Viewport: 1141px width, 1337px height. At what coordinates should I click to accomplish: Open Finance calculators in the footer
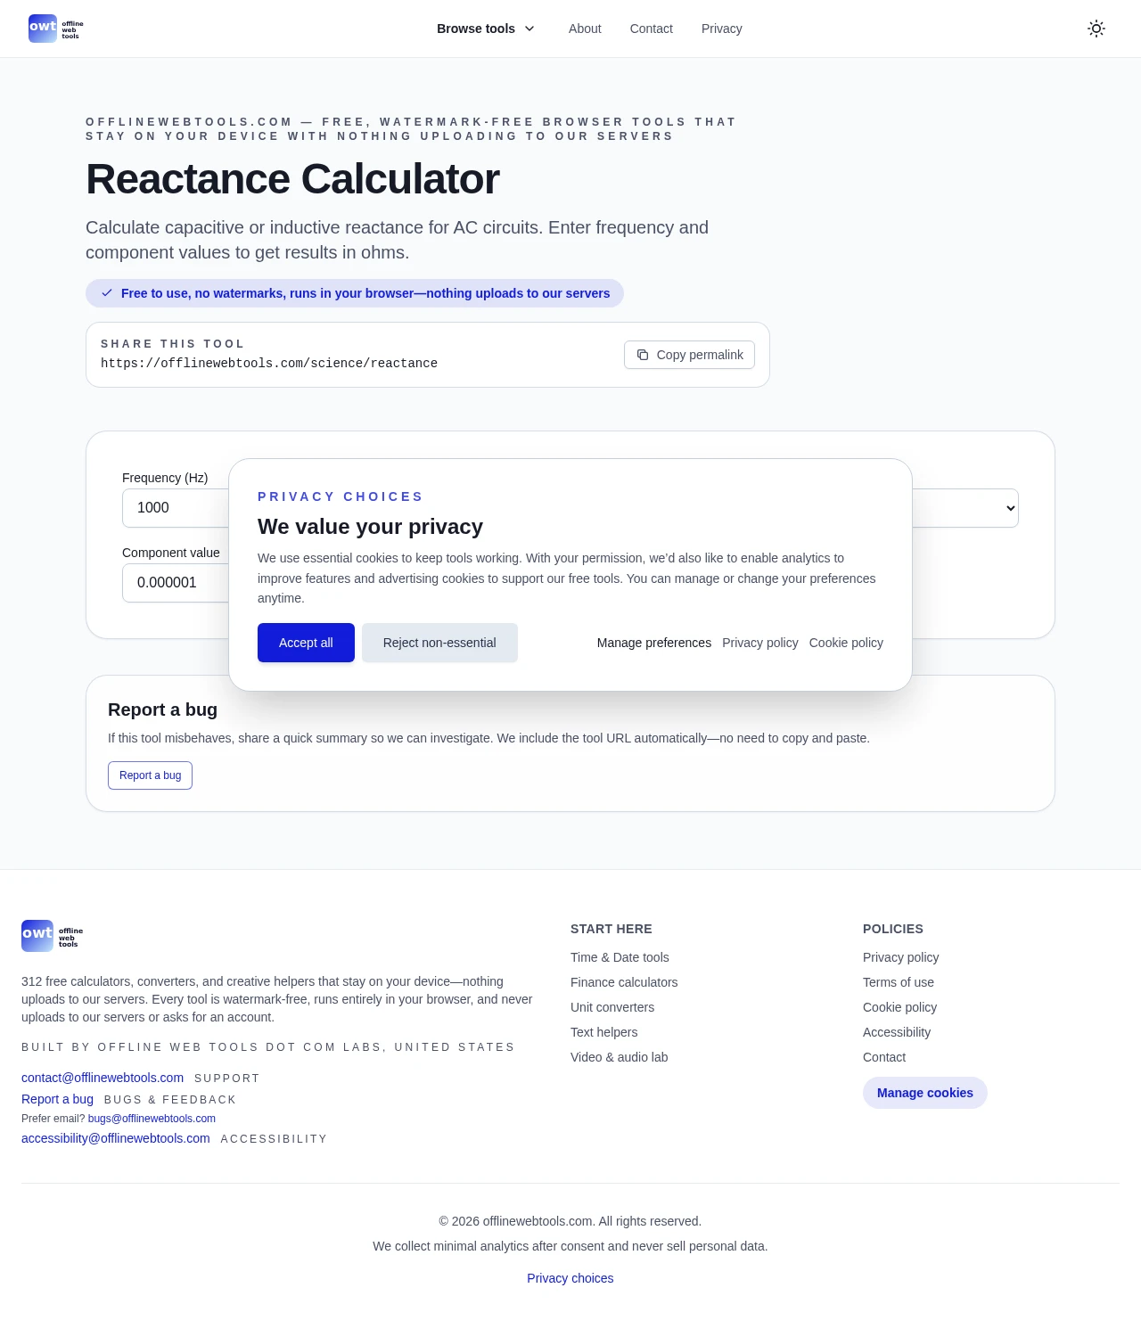(x=624, y=982)
